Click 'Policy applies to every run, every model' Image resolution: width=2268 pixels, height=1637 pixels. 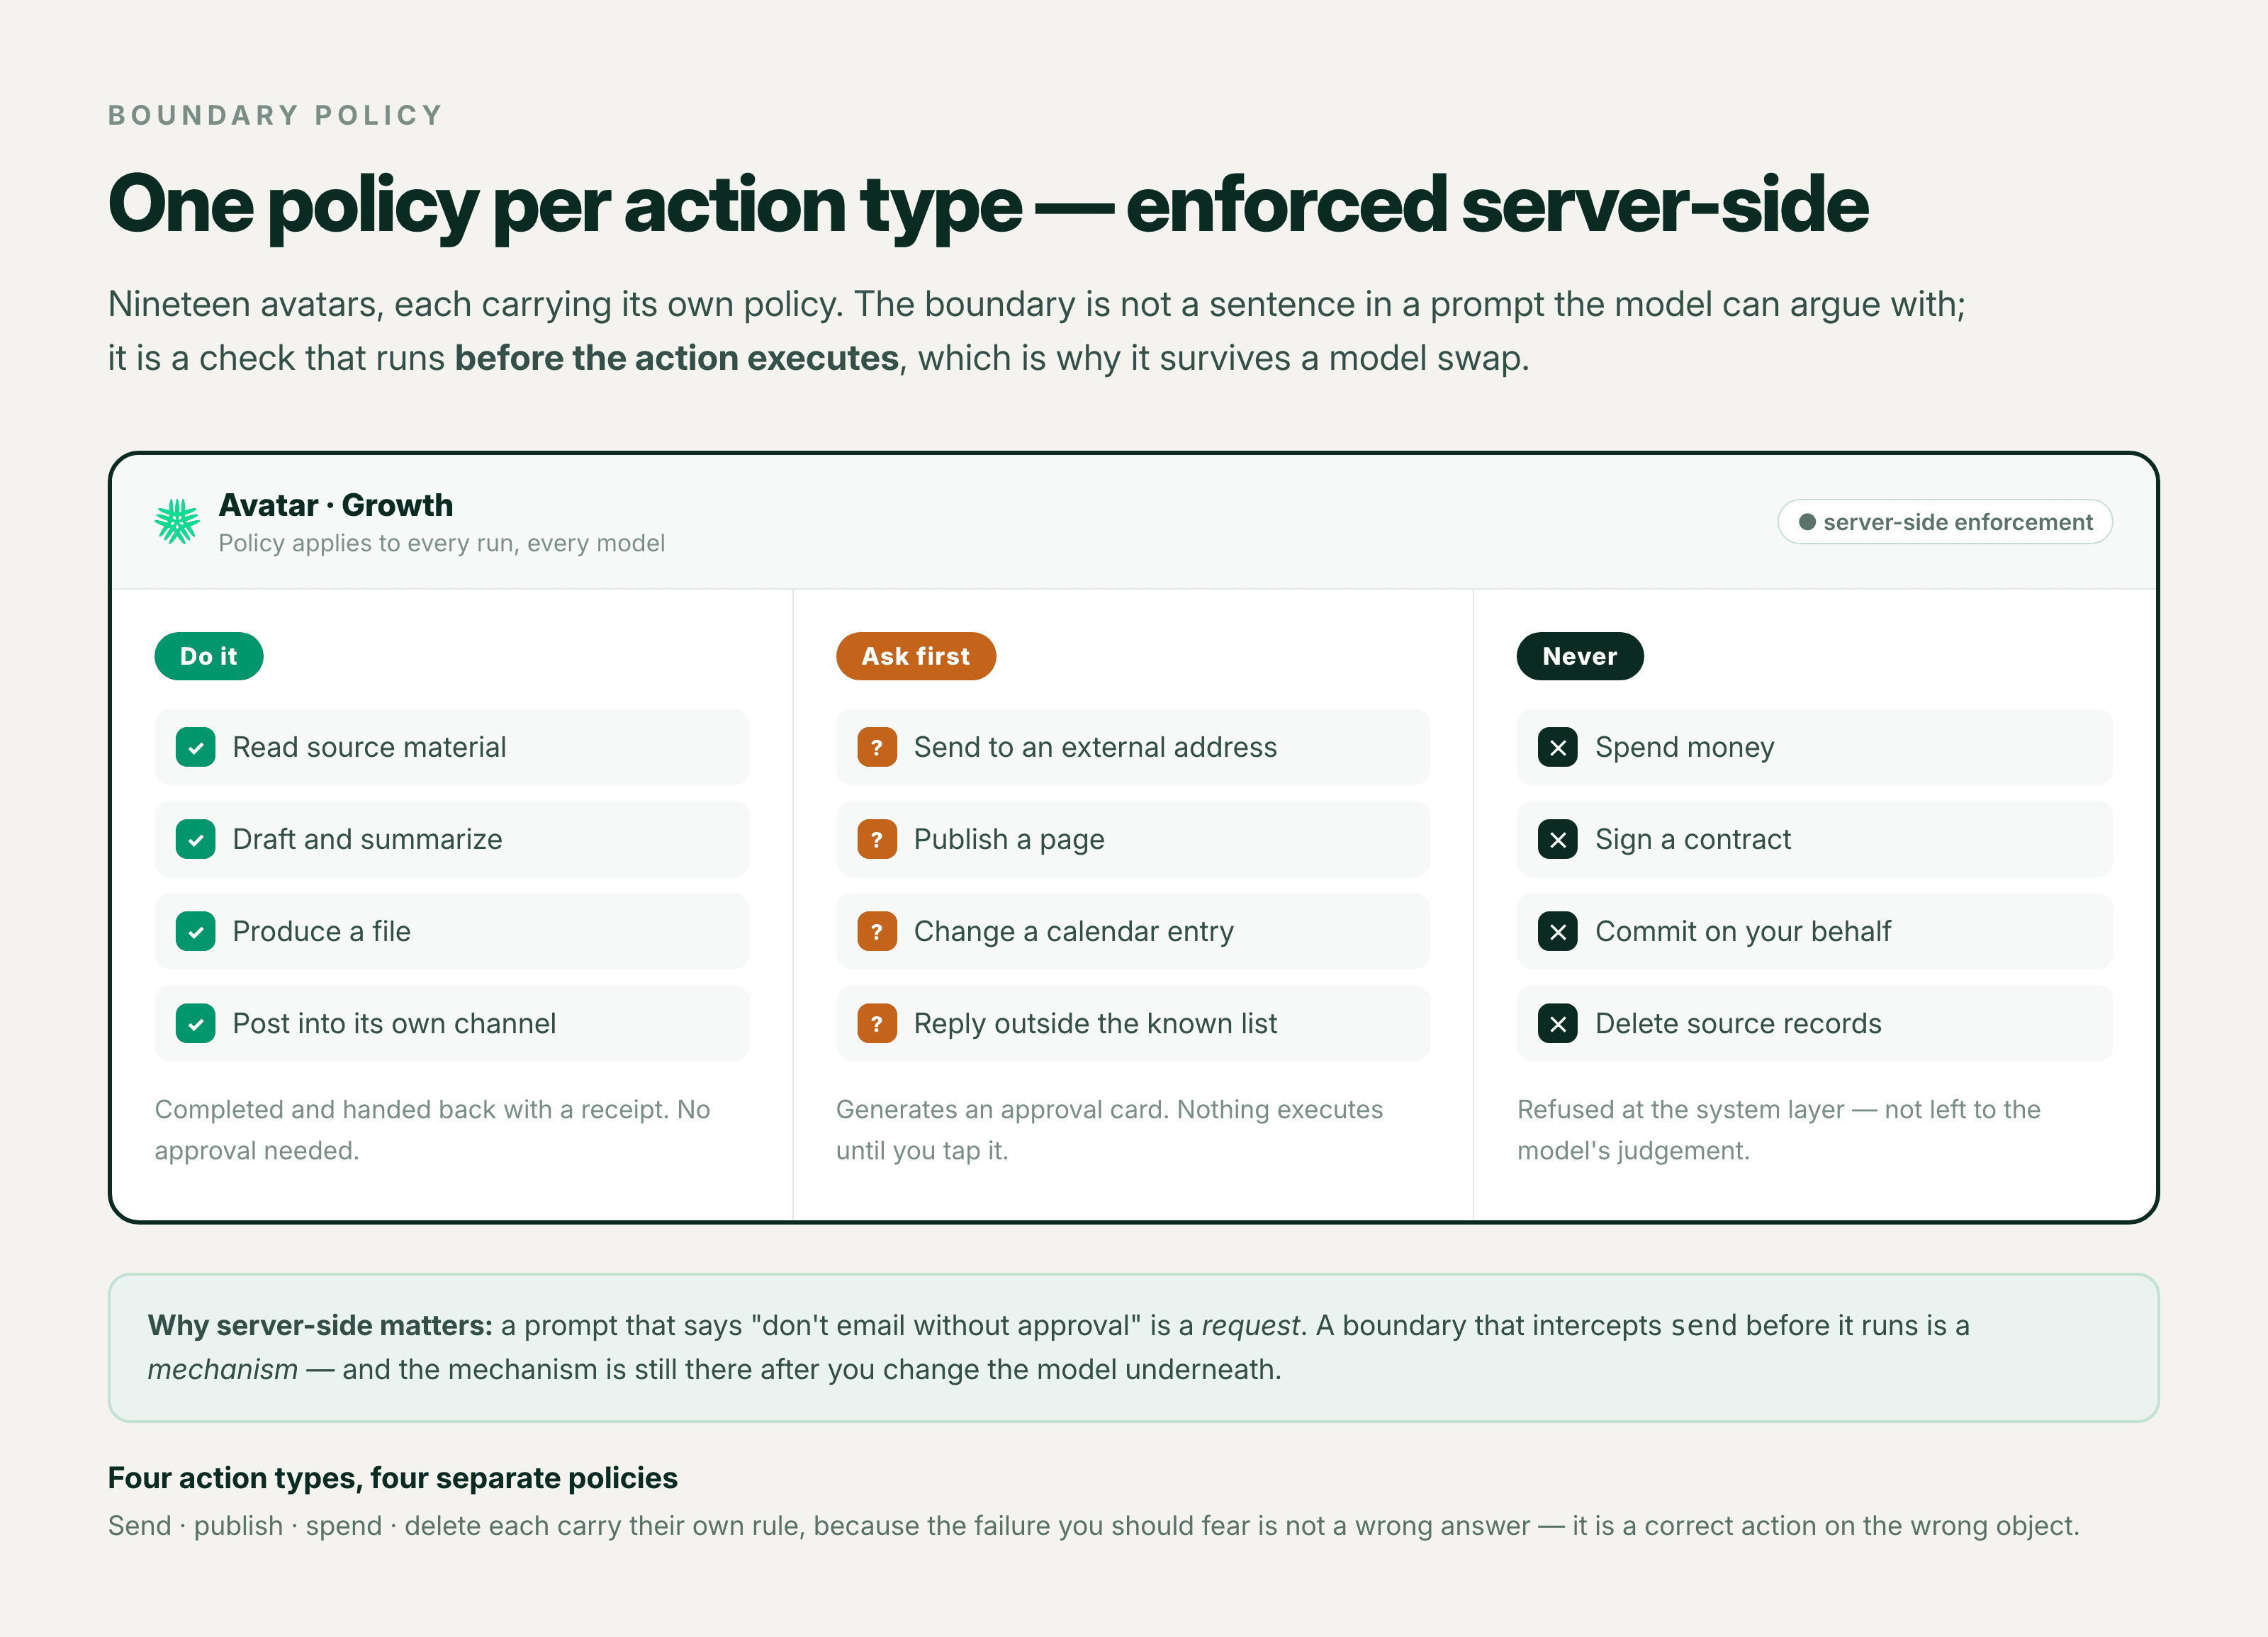coord(442,543)
